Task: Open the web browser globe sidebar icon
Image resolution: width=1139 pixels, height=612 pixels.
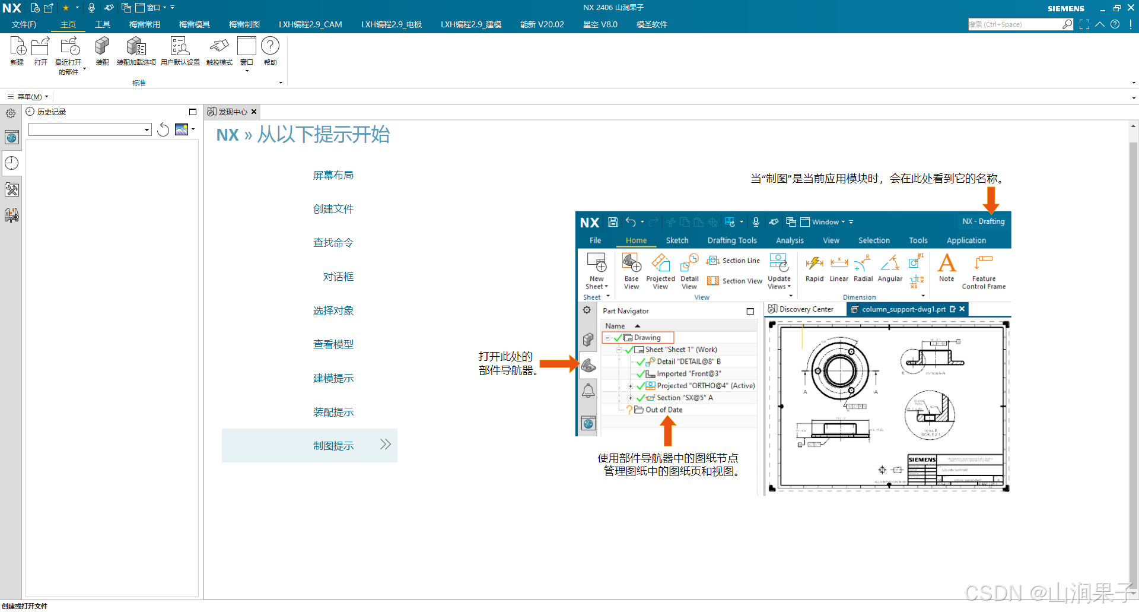Action: coord(12,138)
